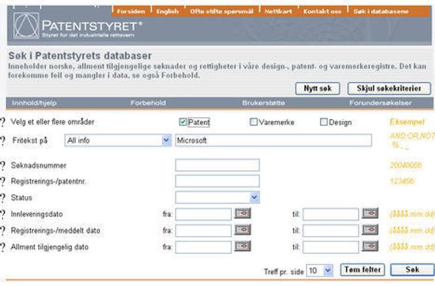Open calendar for Registrerings-/meddelt dato til
This screenshot has height=286, width=435.
pos(370,230)
